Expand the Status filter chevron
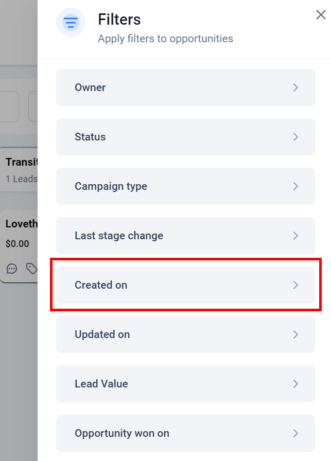This screenshot has width=331, height=461. point(295,137)
